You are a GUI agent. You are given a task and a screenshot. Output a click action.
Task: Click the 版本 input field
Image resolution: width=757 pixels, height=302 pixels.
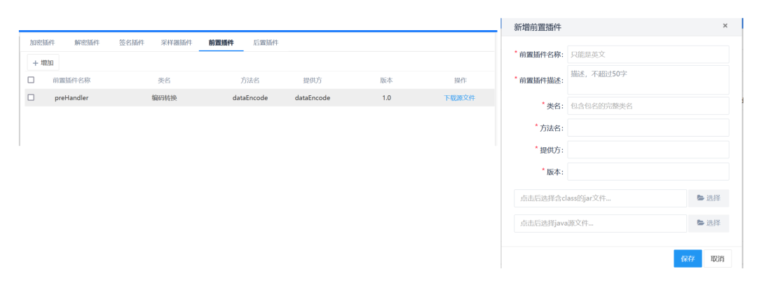[x=648, y=172]
